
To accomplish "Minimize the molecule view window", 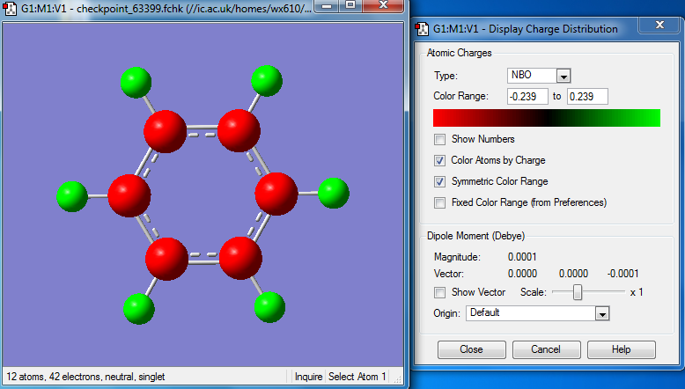I will 327,5.
